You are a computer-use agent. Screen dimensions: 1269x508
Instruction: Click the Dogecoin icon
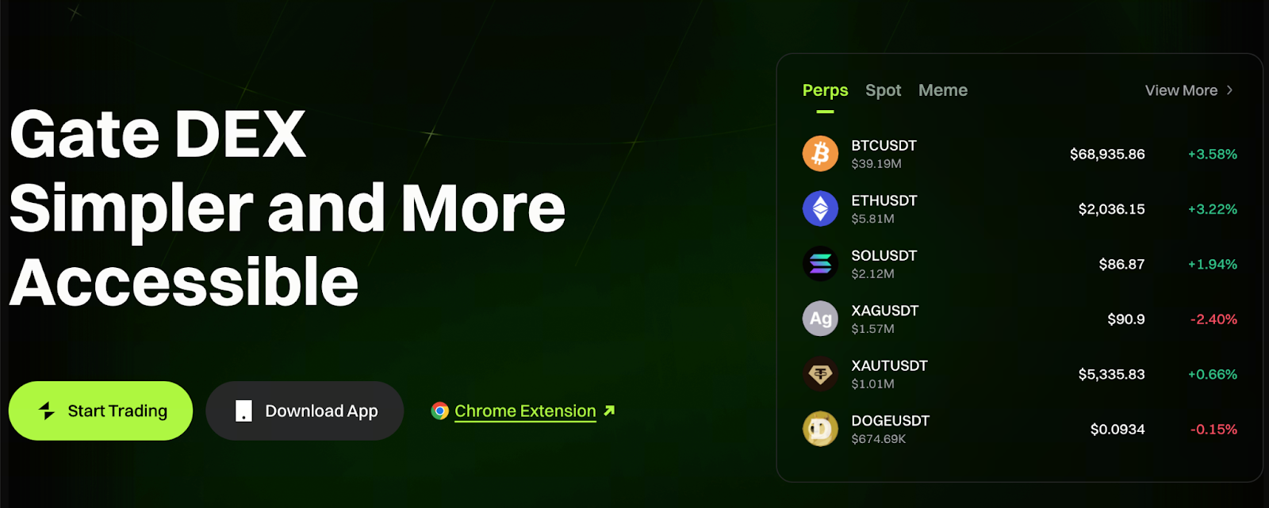coord(820,429)
